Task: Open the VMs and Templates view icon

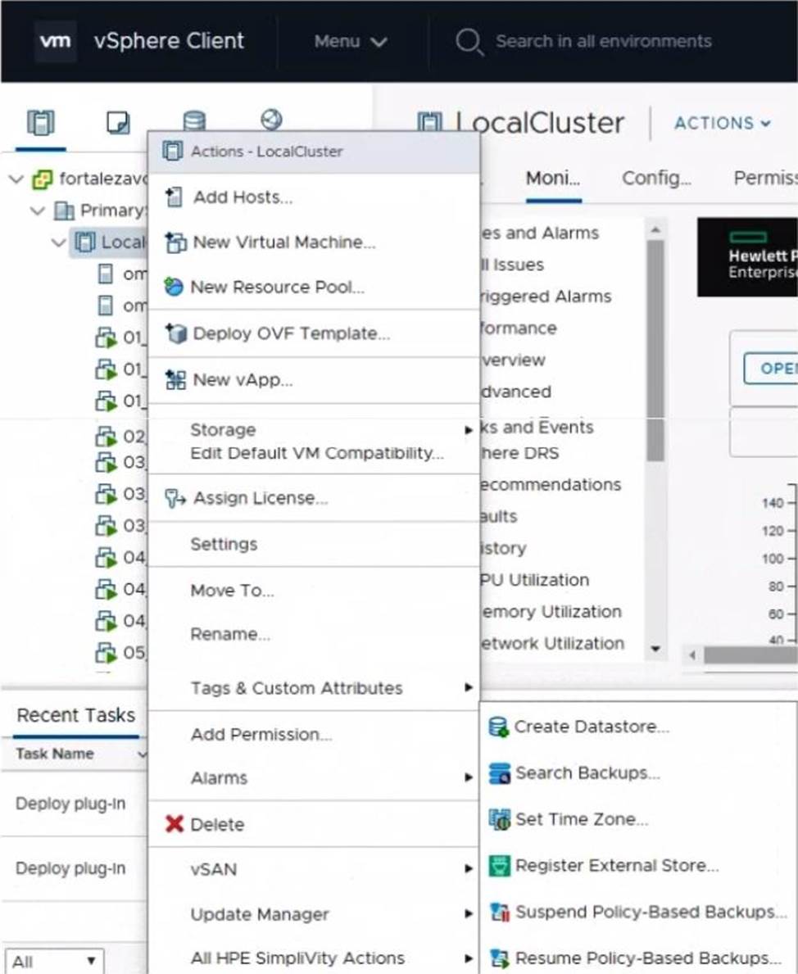Action: (118, 123)
